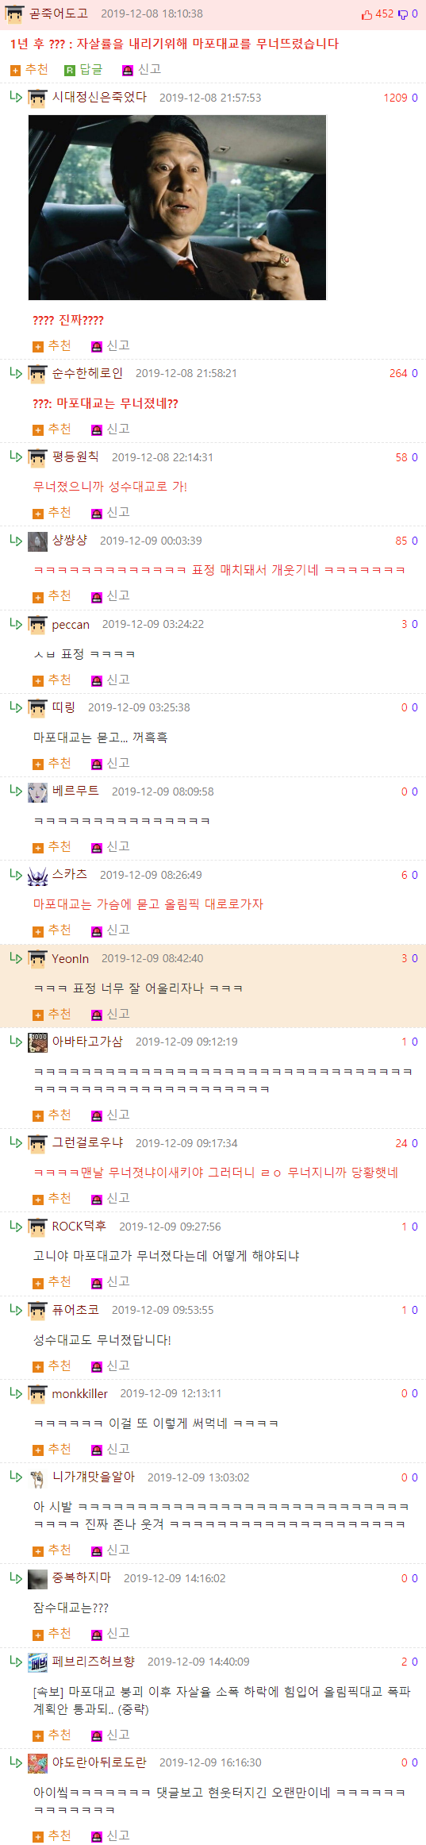Click reply arrow icon beside peccan comment
Viewport: 426px width, 1845px height.
[16, 624]
